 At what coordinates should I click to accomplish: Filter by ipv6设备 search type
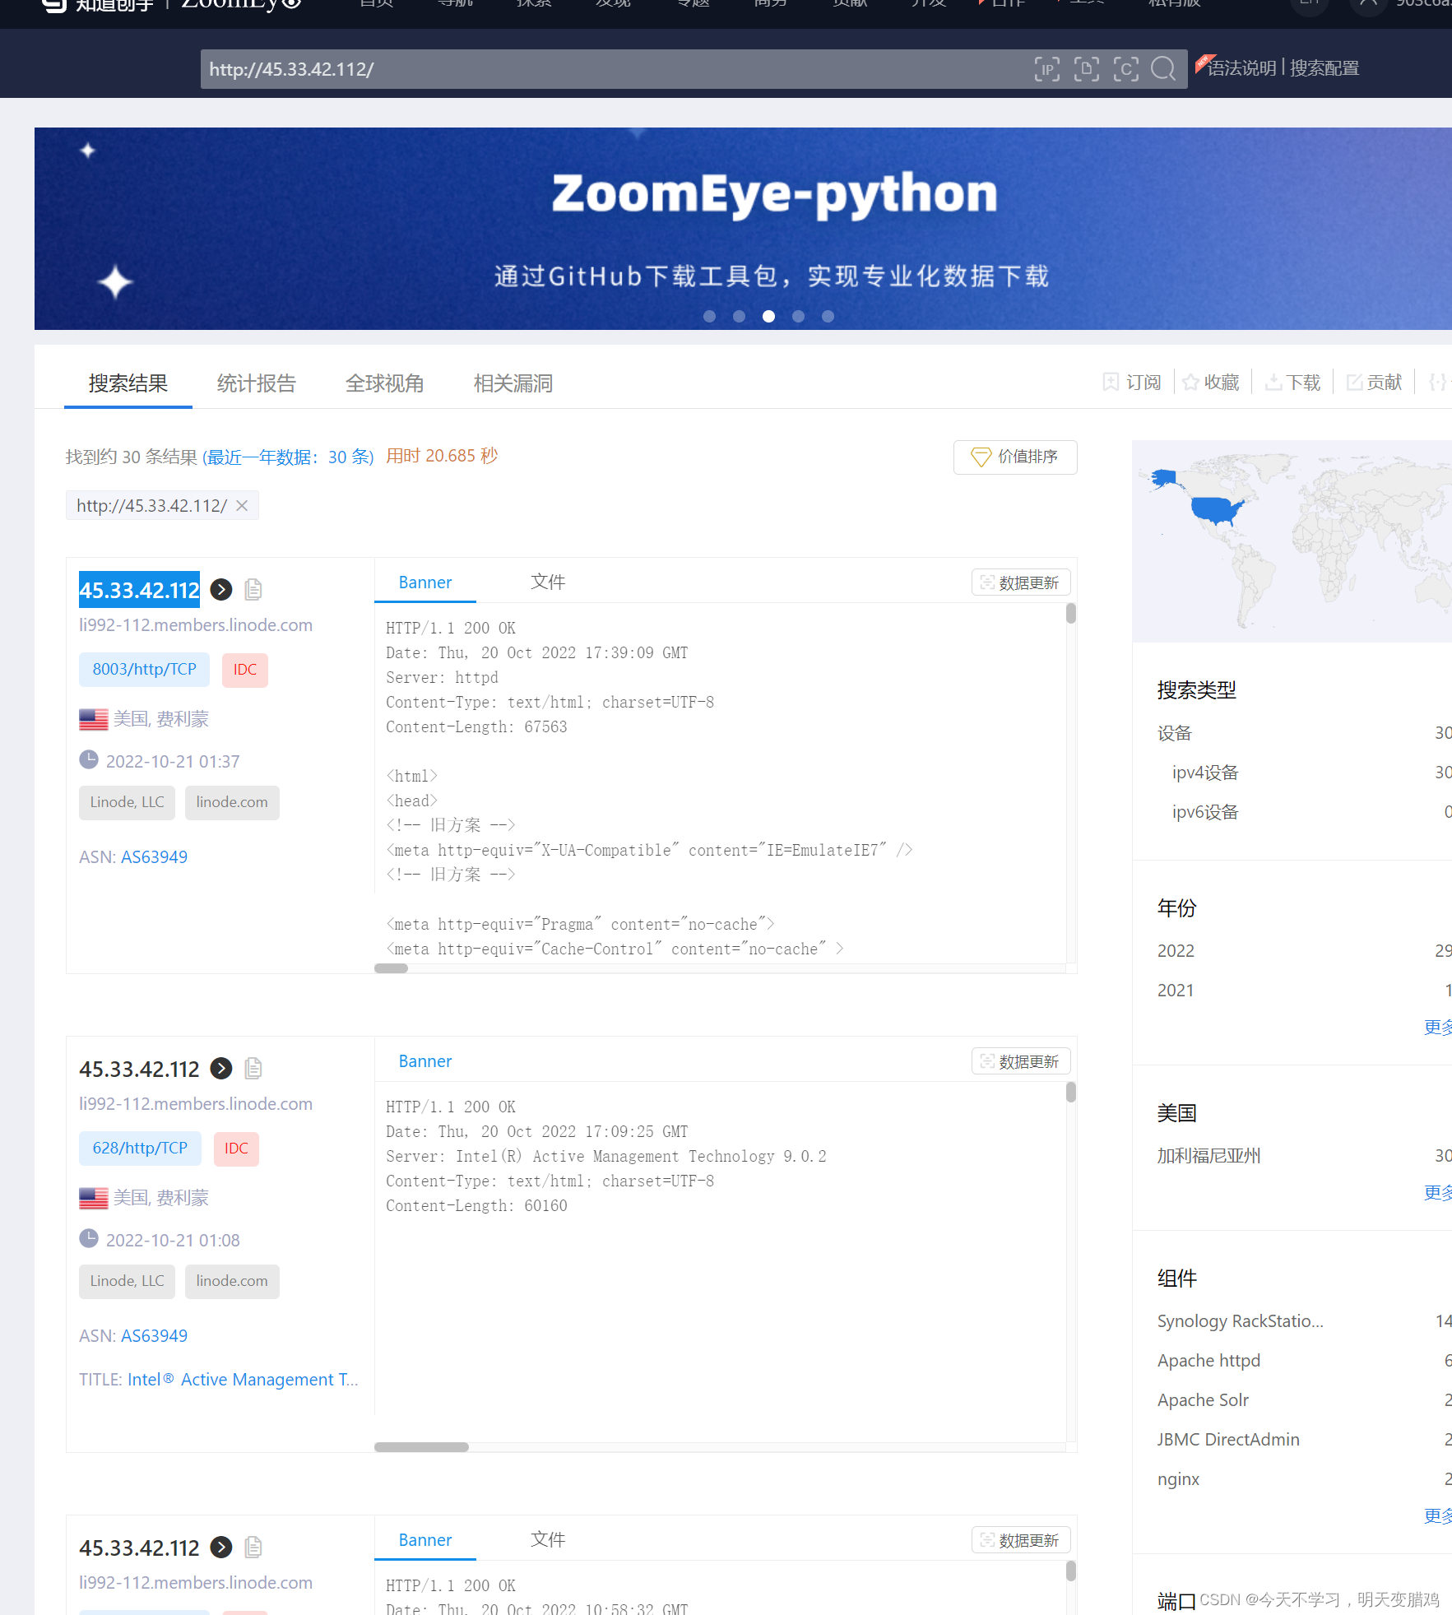1205,812
